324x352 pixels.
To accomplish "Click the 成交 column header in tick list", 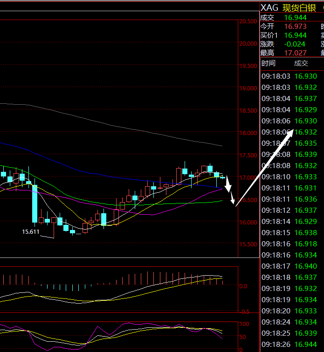I will click(301, 63).
